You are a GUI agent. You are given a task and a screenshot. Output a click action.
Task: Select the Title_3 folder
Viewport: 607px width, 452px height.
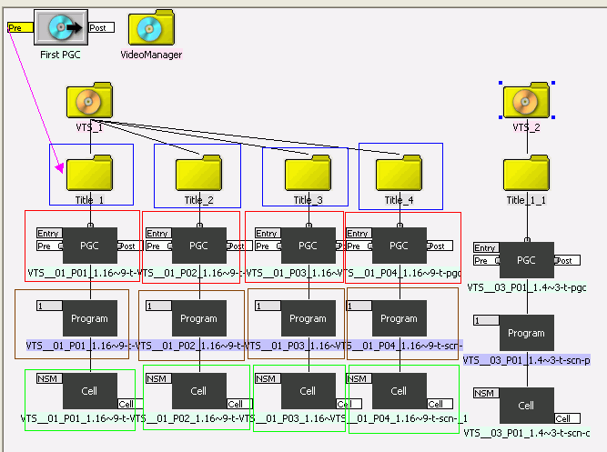pyautogui.click(x=308, y=173)
